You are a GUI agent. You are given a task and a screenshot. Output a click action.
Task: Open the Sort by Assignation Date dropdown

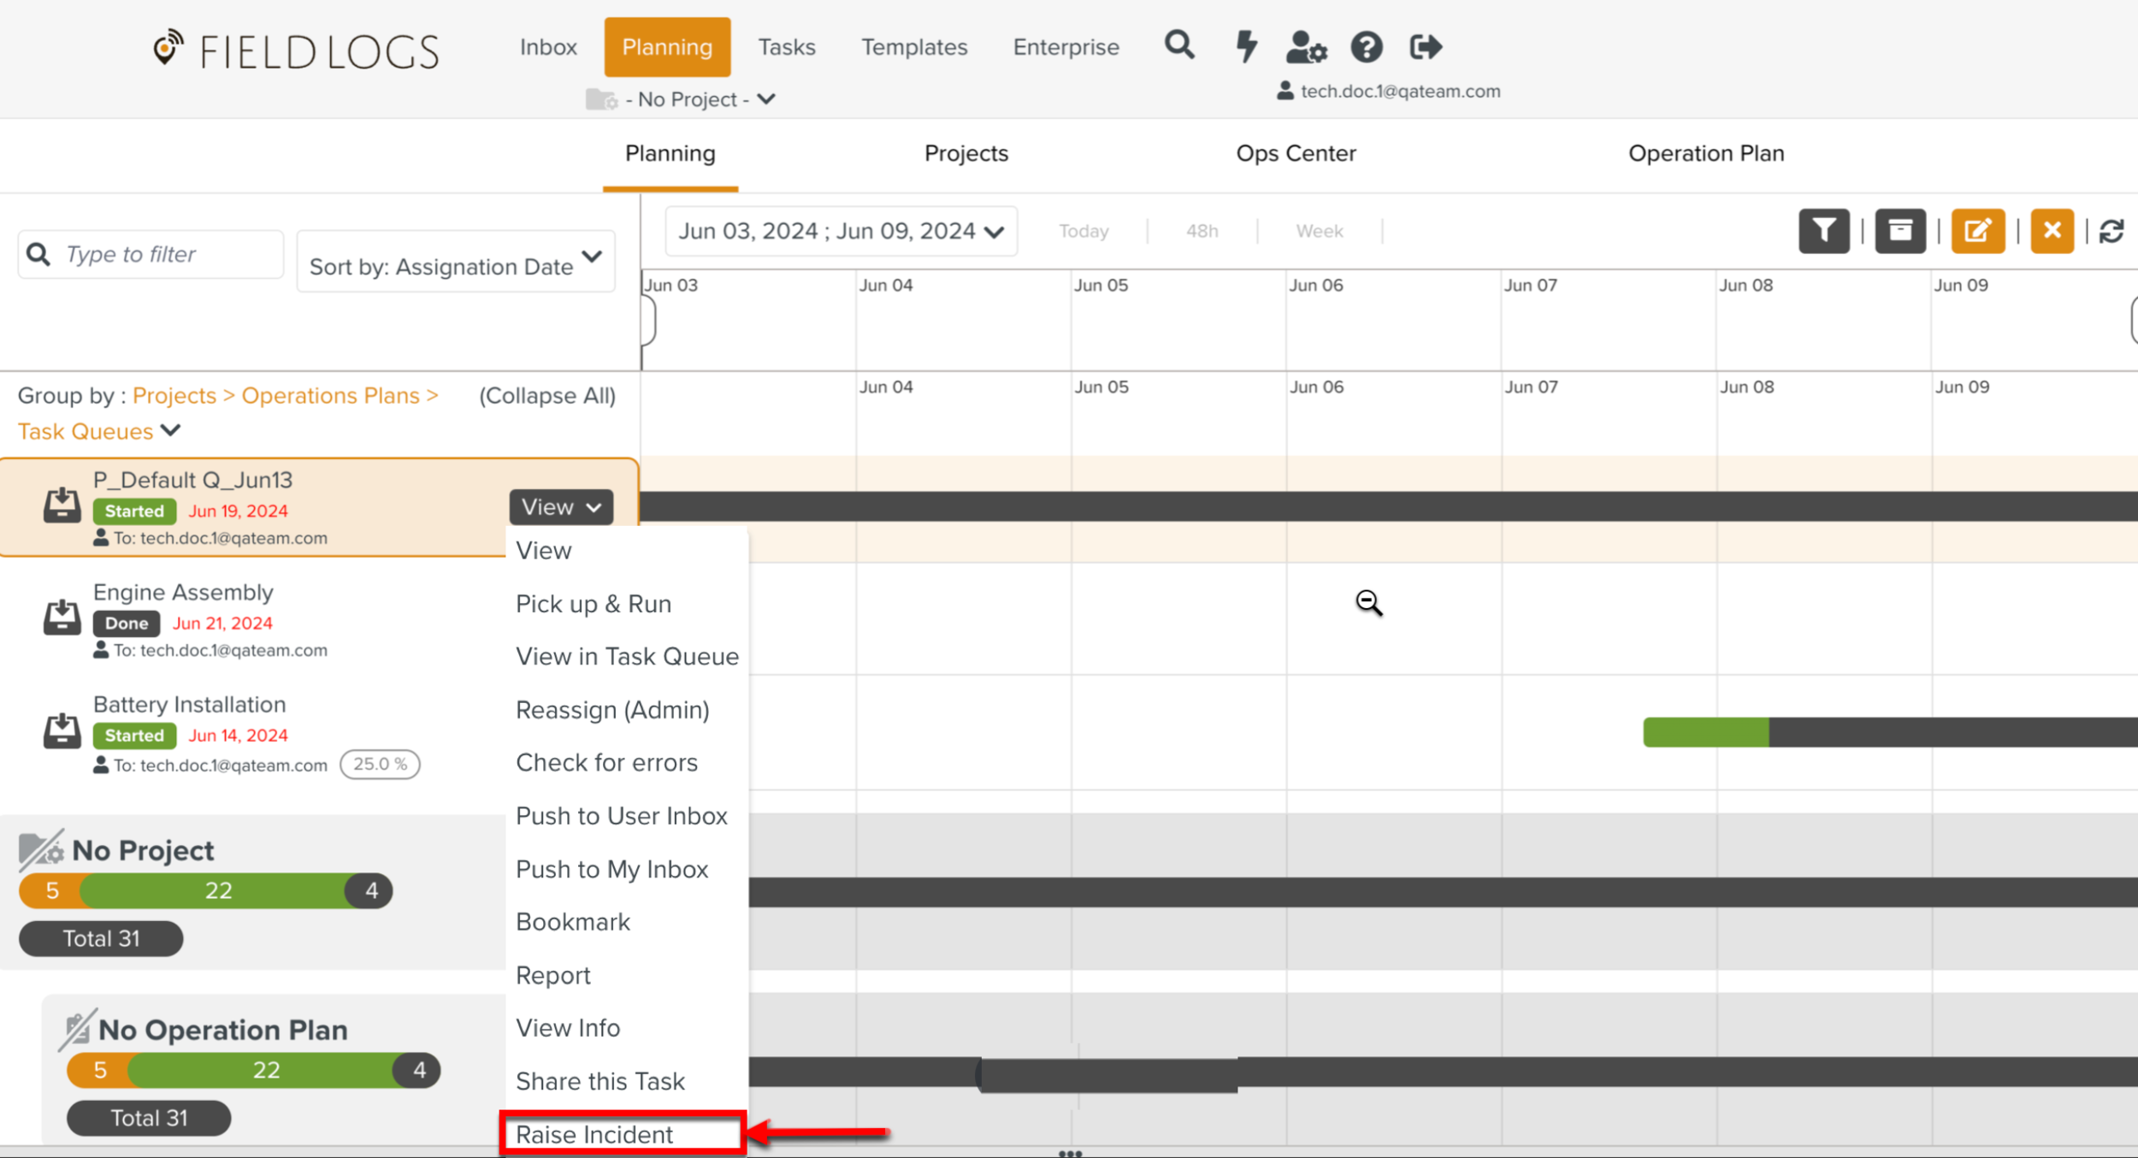coord(455,263)
